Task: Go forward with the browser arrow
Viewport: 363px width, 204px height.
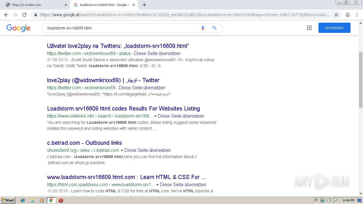Action: point(15,15)
